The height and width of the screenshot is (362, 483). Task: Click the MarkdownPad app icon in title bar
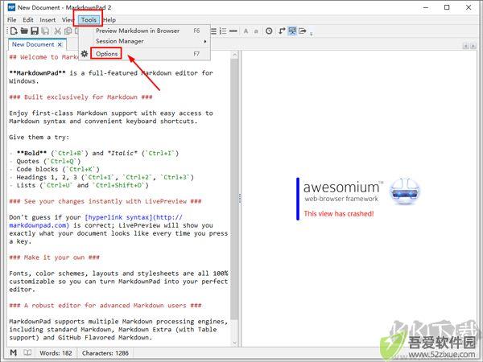click(11, 7)
